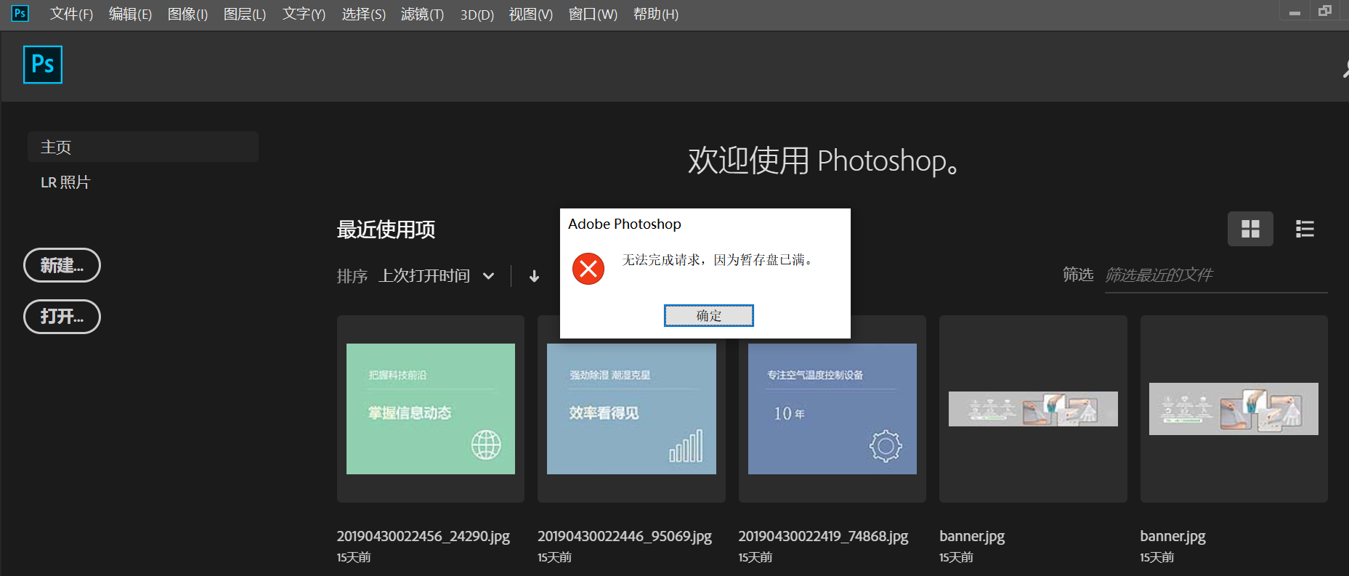Click the red error icon in dialog
Viewport: 1349px width, 576px height.
(x=588, y=269)
